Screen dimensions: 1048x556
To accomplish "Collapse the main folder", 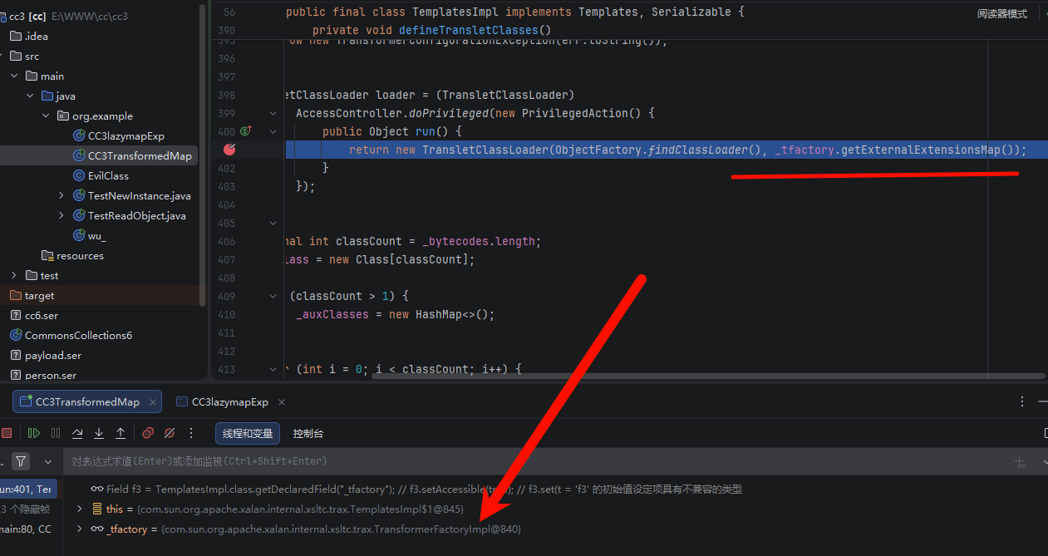I will 14,76.
